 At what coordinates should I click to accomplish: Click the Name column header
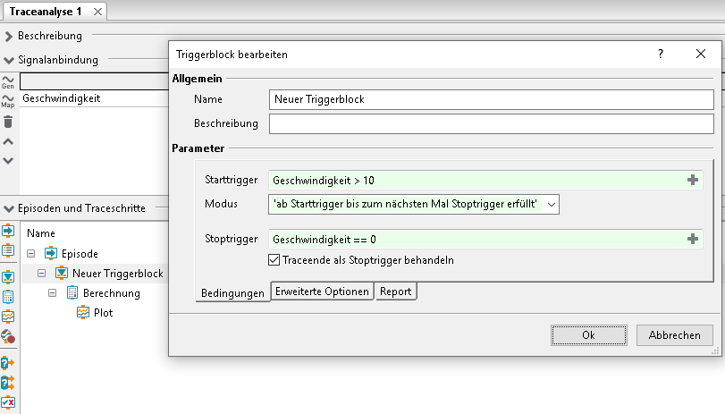(x=41, y=233)
